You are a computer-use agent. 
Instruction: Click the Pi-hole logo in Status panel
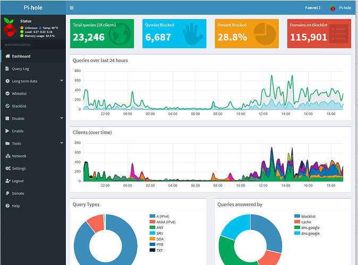[10, 28]
